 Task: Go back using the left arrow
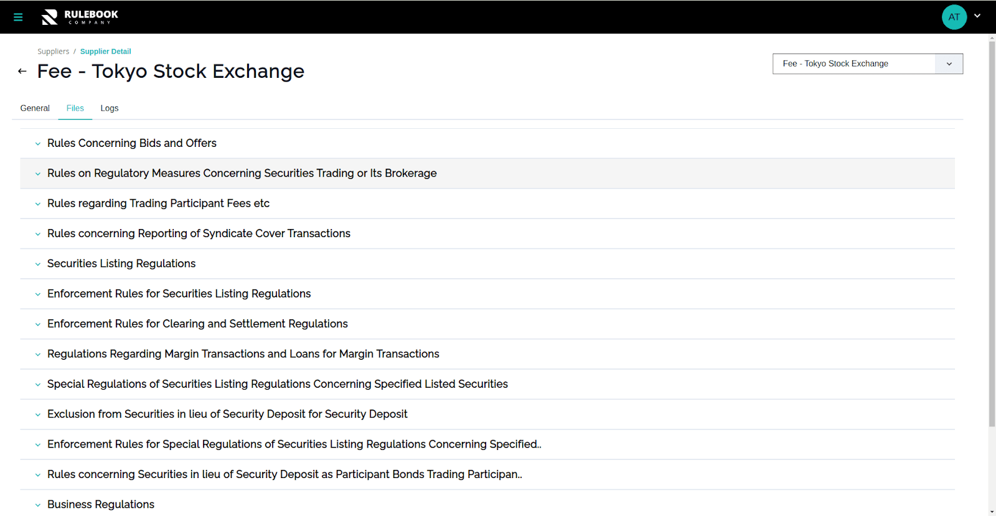click(x=22, y=72)
